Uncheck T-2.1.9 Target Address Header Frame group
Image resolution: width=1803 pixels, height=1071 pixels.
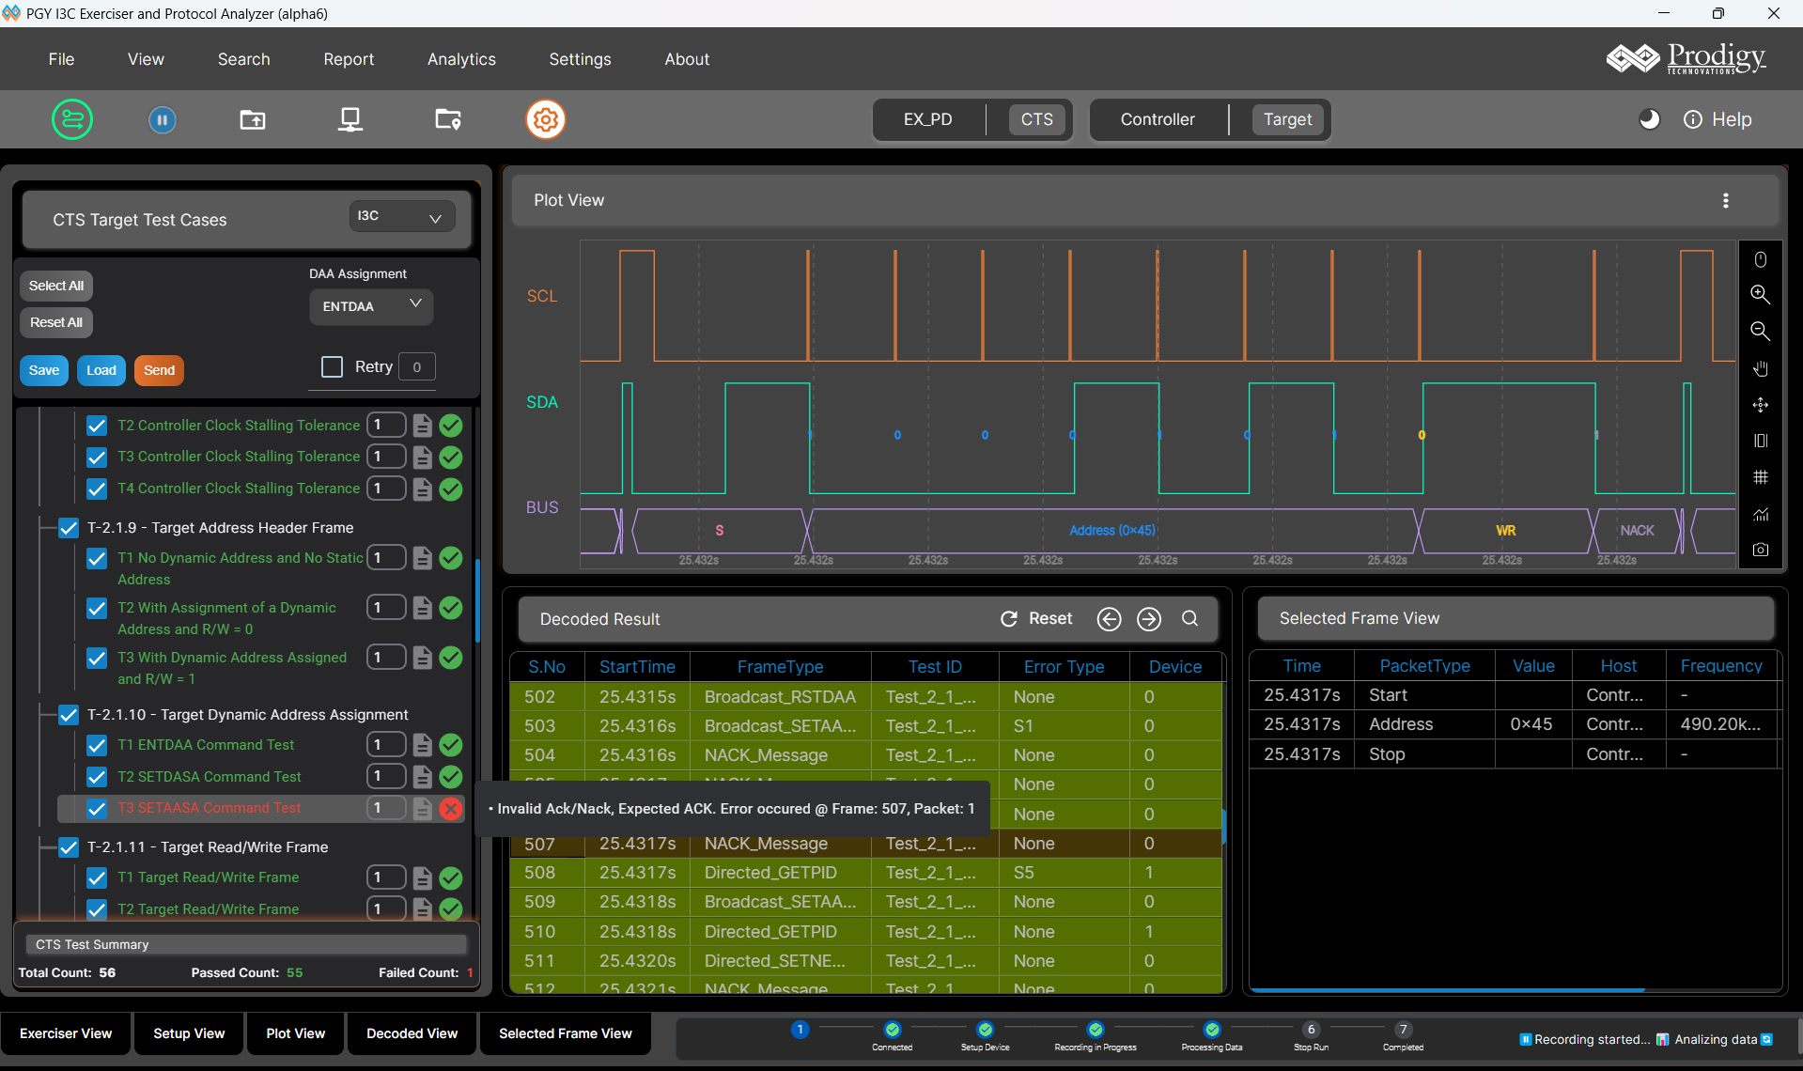coord(69,528)
